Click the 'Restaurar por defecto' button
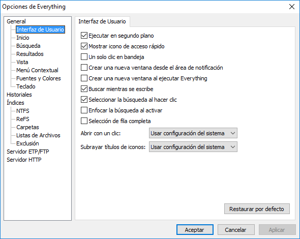 pyautogui.click(x=257, y=209)
